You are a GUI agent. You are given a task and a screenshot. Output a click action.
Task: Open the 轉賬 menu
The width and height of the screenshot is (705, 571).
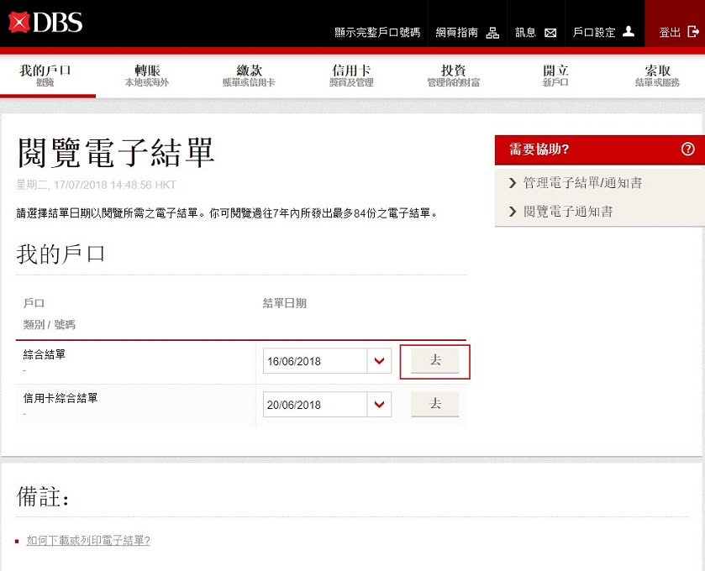147,76
